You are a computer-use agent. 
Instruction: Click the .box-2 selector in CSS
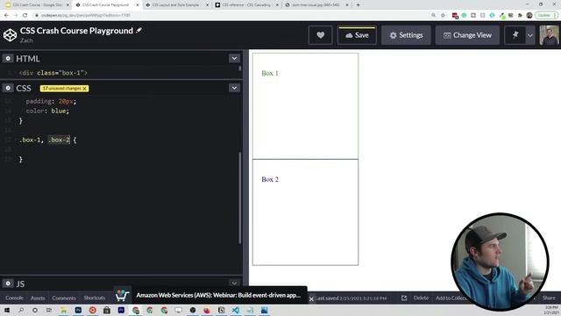[x=59, y=140]
